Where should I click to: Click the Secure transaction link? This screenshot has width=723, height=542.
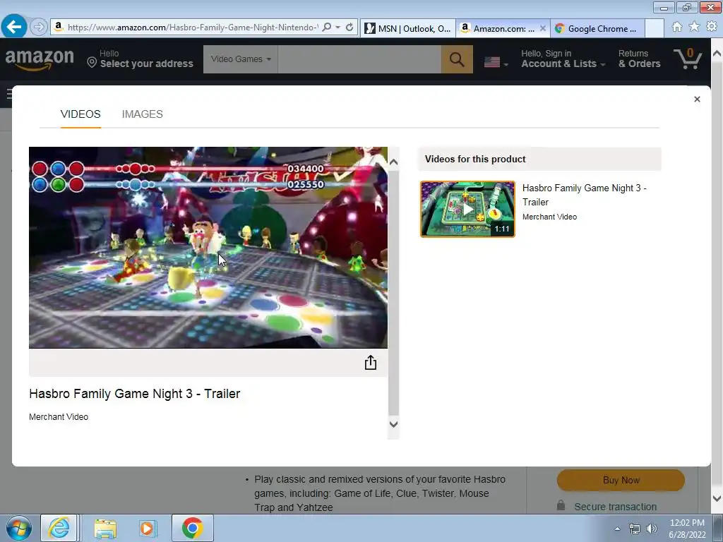615,507
